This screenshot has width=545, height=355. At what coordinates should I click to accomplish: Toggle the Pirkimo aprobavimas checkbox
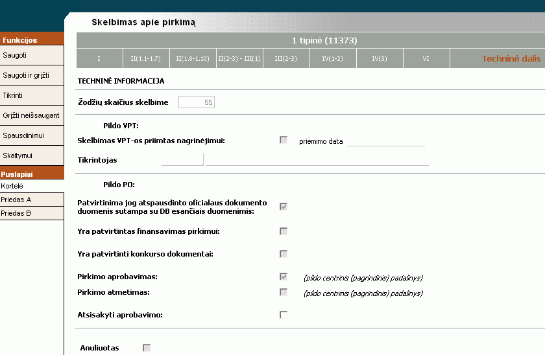point(284,277)
